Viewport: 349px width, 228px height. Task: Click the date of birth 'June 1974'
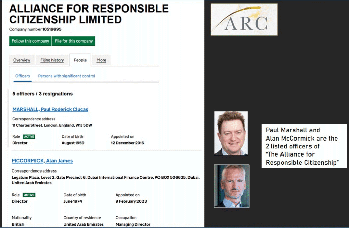(x=73, y=201)
